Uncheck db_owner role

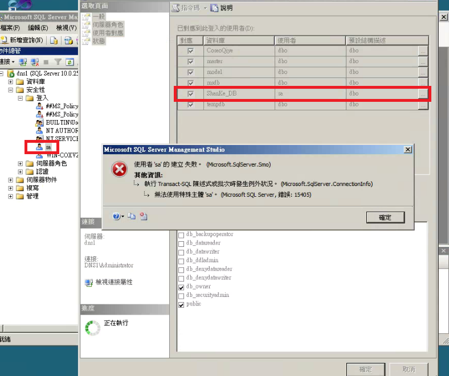(x=181, y=287)
